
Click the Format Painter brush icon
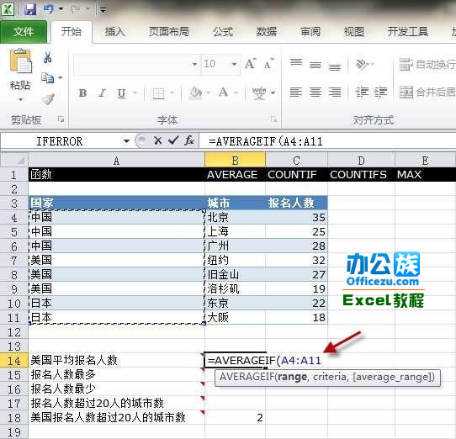(48, 99)
